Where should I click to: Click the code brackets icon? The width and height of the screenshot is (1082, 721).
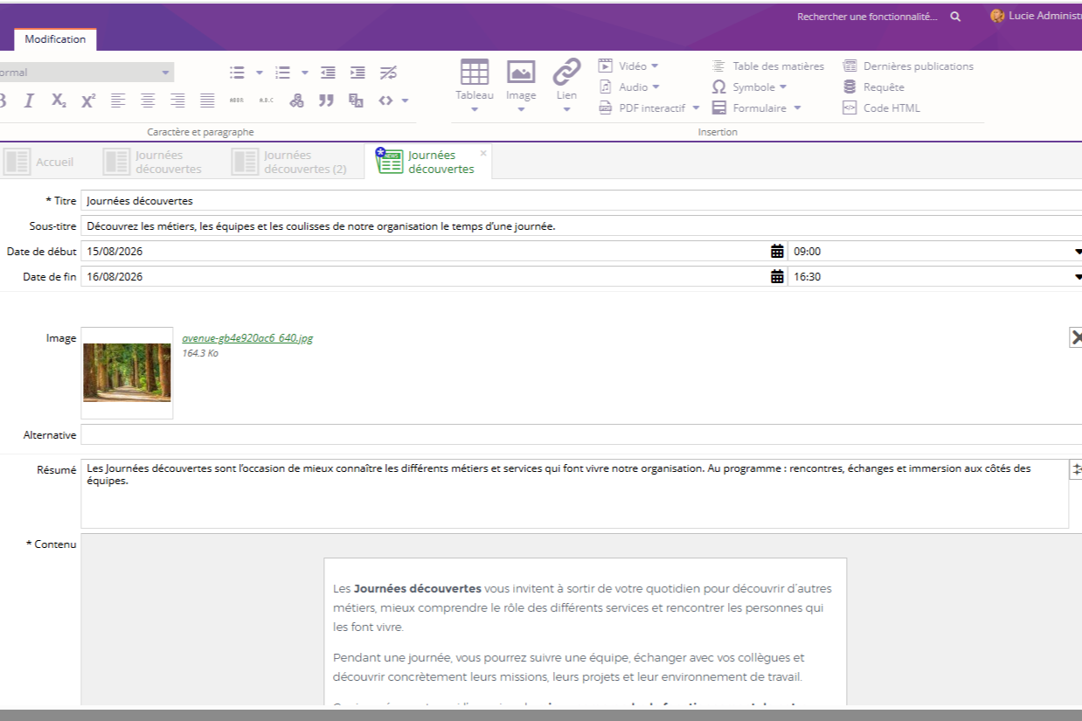(x=386, y=101)
